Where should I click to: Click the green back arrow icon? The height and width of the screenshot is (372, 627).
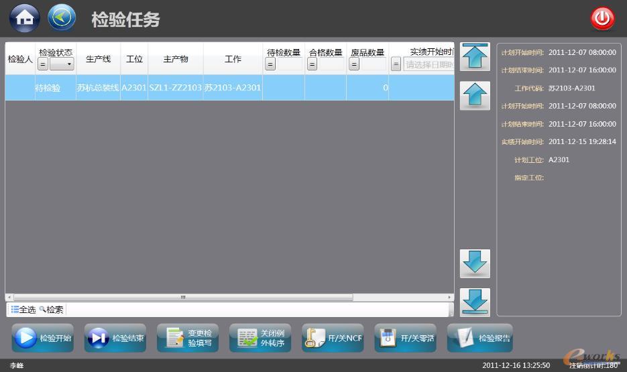62,18
